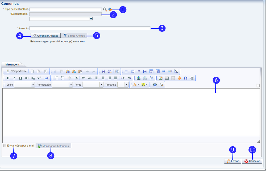Open the Estilo dropdown

coord(33,85)
